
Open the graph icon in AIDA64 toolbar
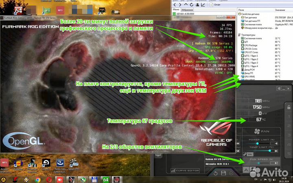click(203, 4)
